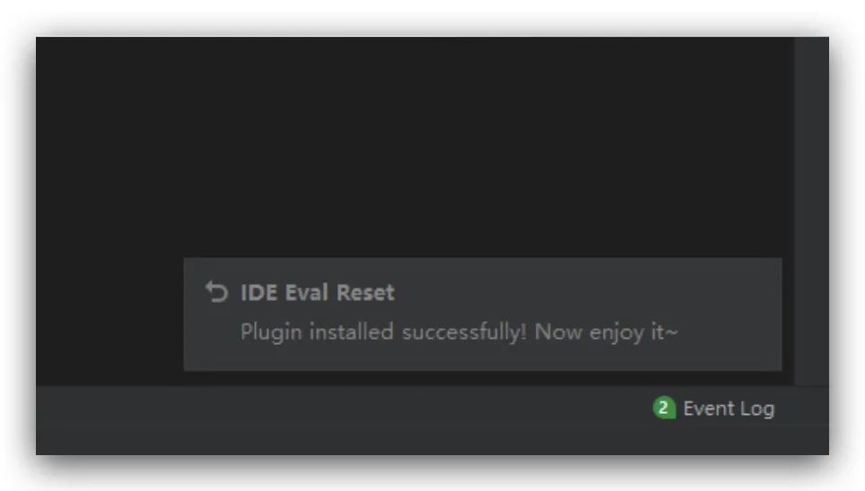Click the word 'Log' in status bar
The image size is (865, 491).
(x=757, y=409)
